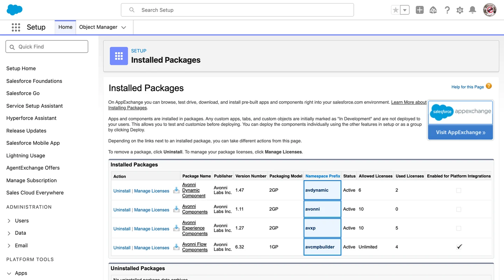Open Setup Home in sidebar

21,68
